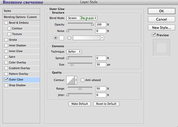Enable Anti-aliased contour option
The image size is (178, 127).
[82, 80]
